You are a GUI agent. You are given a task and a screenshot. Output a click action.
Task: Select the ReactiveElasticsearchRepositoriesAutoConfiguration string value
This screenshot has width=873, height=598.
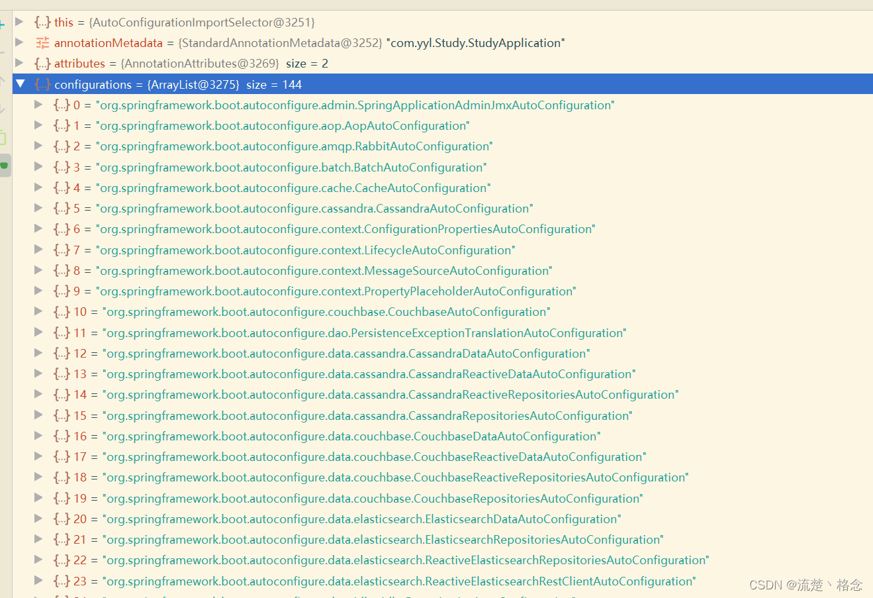click(406, 560)
